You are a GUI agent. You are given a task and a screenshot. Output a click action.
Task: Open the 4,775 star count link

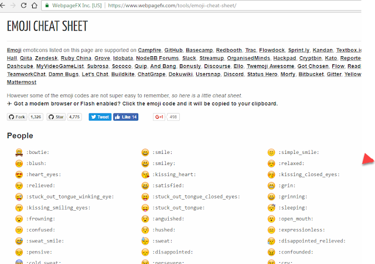tap(74, 117)
